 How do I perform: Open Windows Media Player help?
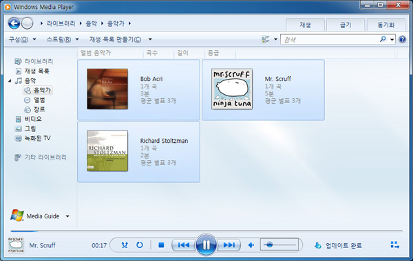point(402,39)
